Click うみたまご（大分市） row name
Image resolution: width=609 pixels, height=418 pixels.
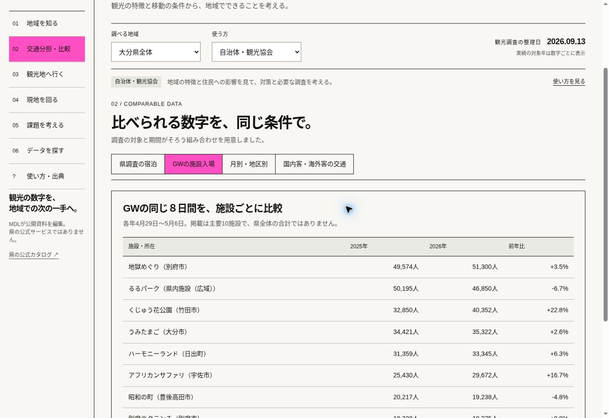click(x=158, y=332)
